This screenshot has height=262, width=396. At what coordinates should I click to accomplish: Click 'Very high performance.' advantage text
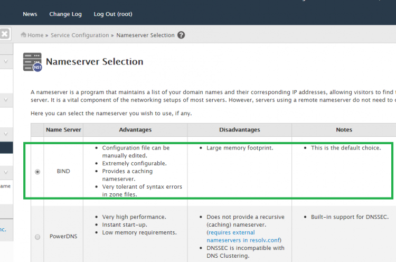tap(134, 217)
